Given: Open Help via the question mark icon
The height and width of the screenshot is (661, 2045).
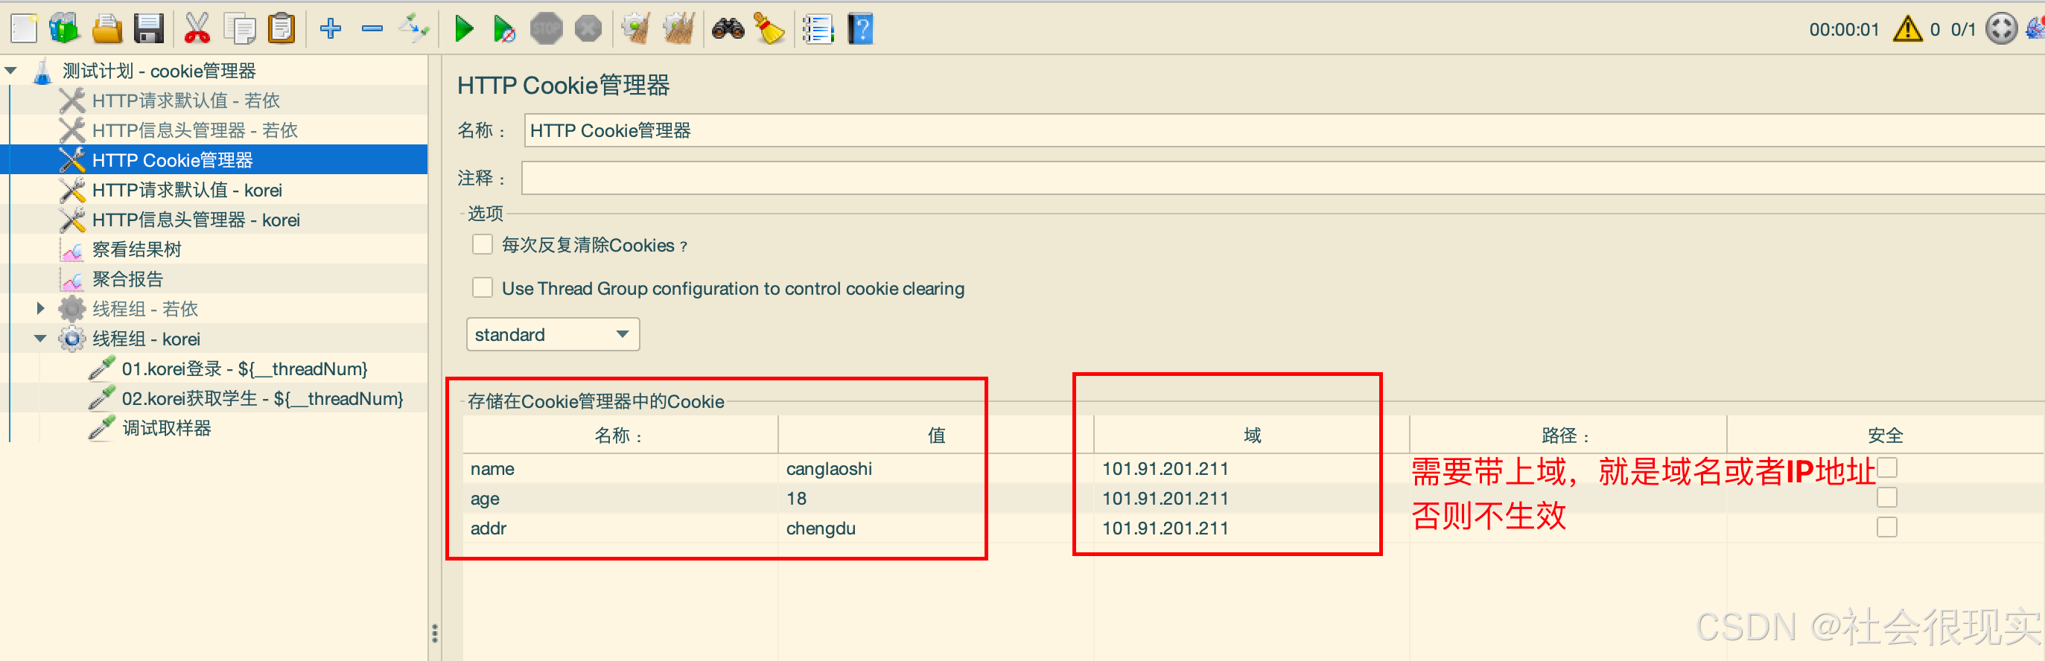Looking at the screenshot, I should 861,28.
